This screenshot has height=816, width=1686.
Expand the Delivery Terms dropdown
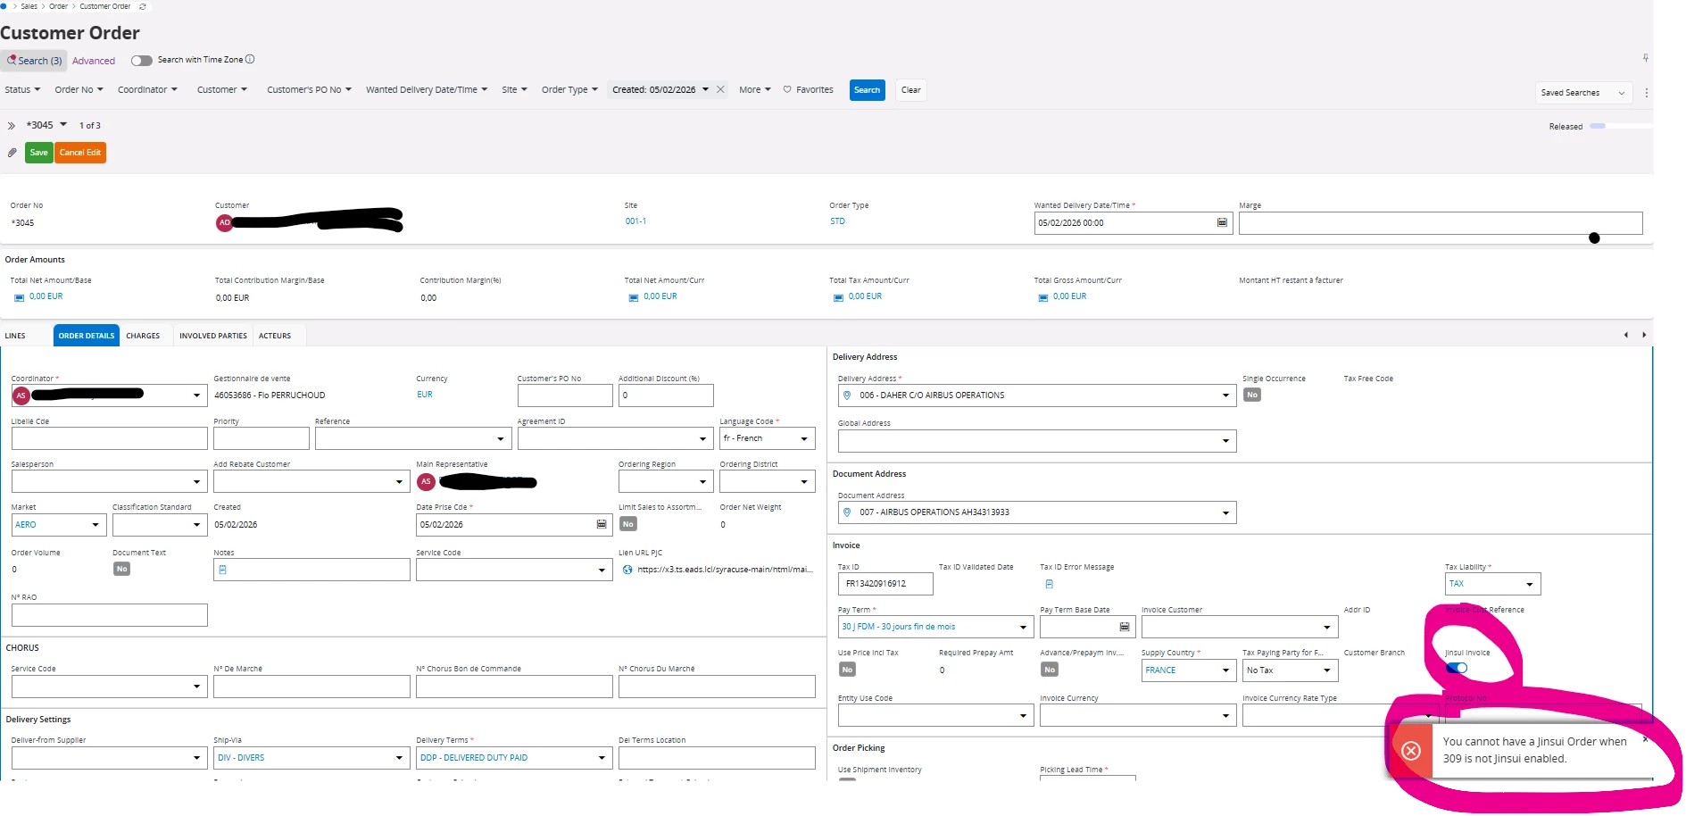[x=602, y=758]
